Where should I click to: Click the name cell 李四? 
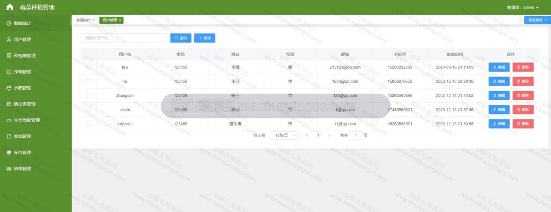[x=235, y=81]
